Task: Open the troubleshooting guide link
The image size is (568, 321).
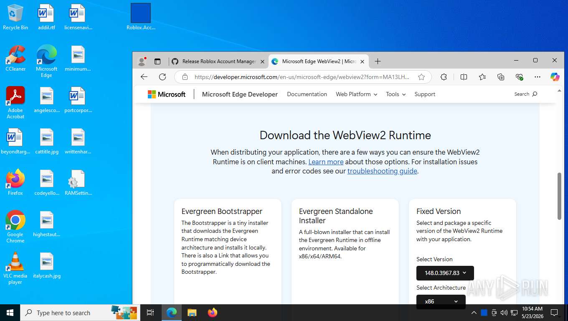Action: (382, 171)
